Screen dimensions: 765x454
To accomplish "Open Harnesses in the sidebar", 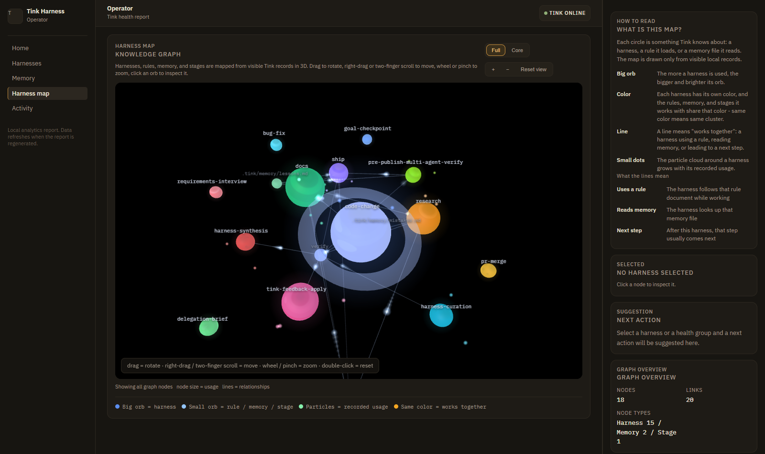I will [47, 63].
